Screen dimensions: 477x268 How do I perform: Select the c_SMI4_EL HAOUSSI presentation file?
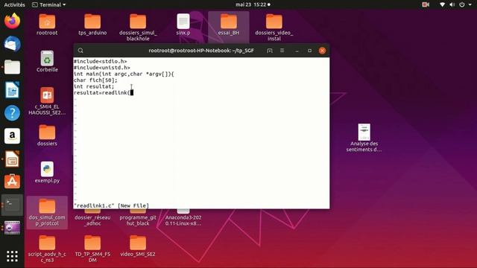47,101
